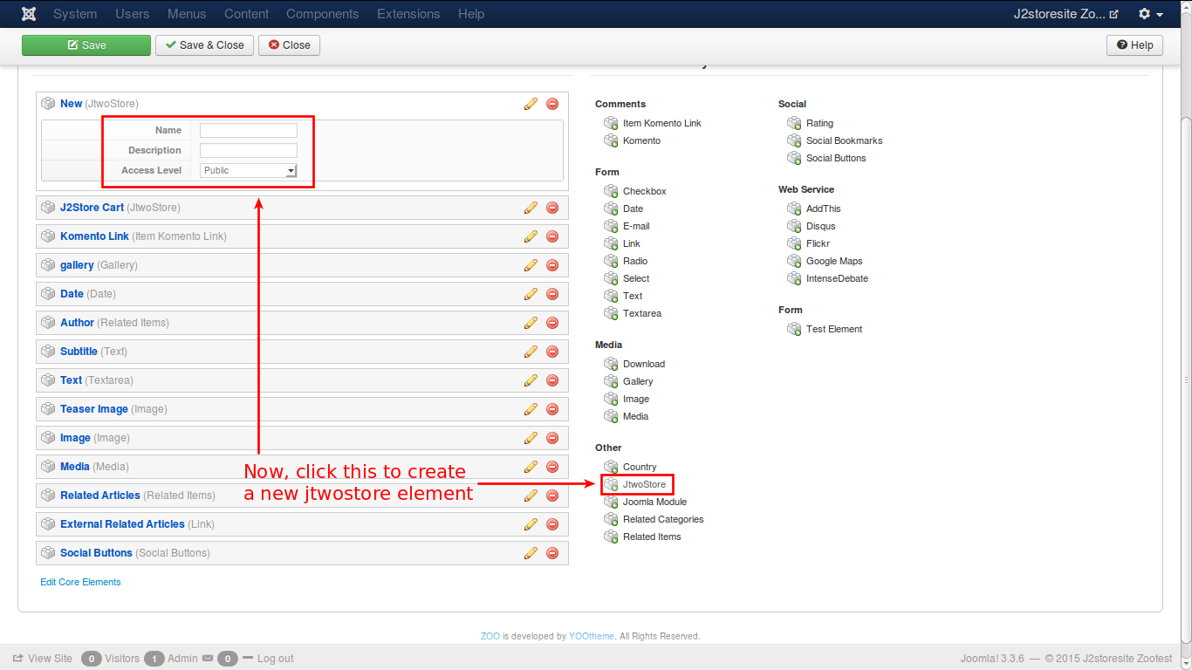This screenshot has height=670, width=1192.
Task: Click the Description input field
Action: [x=249, y=151]
